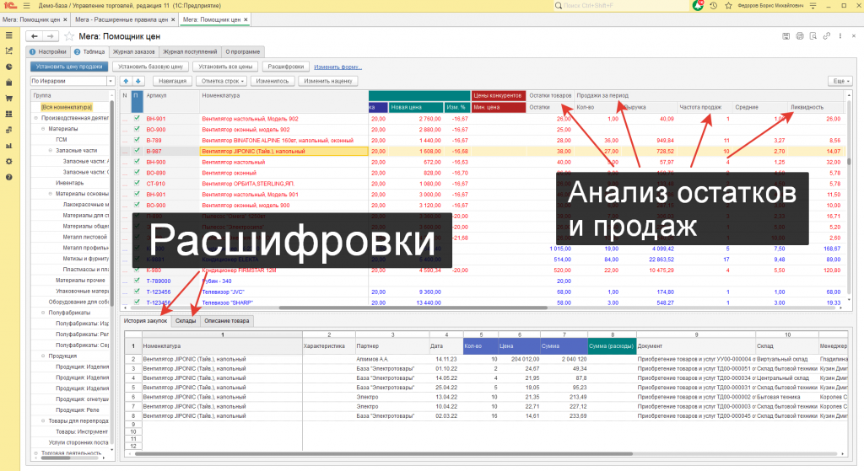This screenshot has width=864, height=471.
Task: Open the question mark help section in sidebar
Action: [8, 177]
